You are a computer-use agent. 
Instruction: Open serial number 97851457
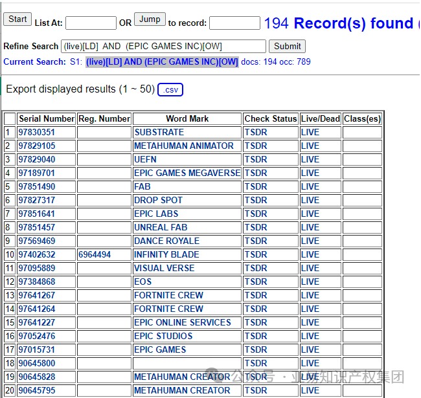[36, 227]
